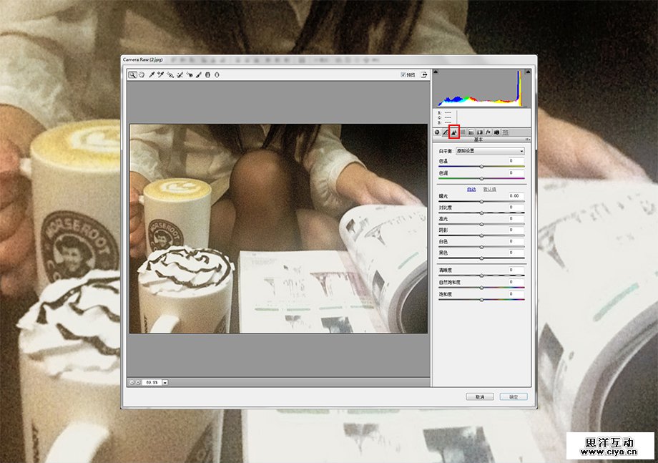Choose the Targeted Adjustment tool
The image size is (658, 463).
point(170,74)
